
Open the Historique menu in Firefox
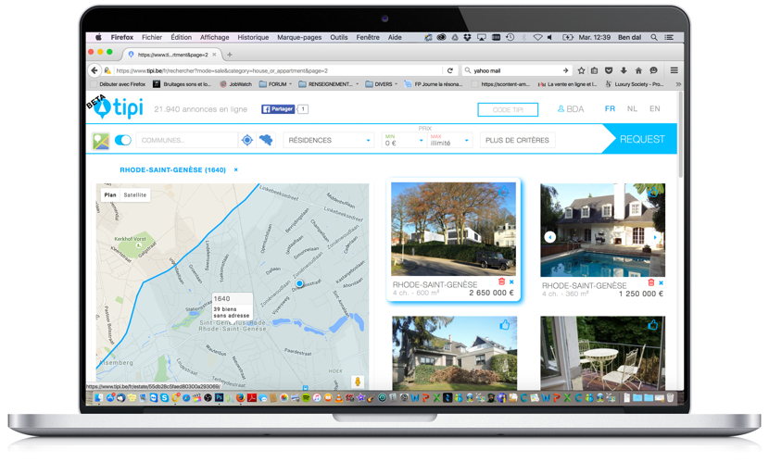pos(253,38)
